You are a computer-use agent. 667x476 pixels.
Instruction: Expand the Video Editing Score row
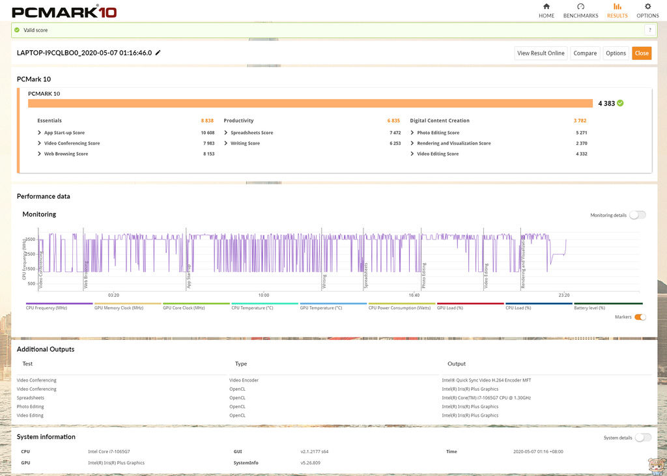coord(412,154)
